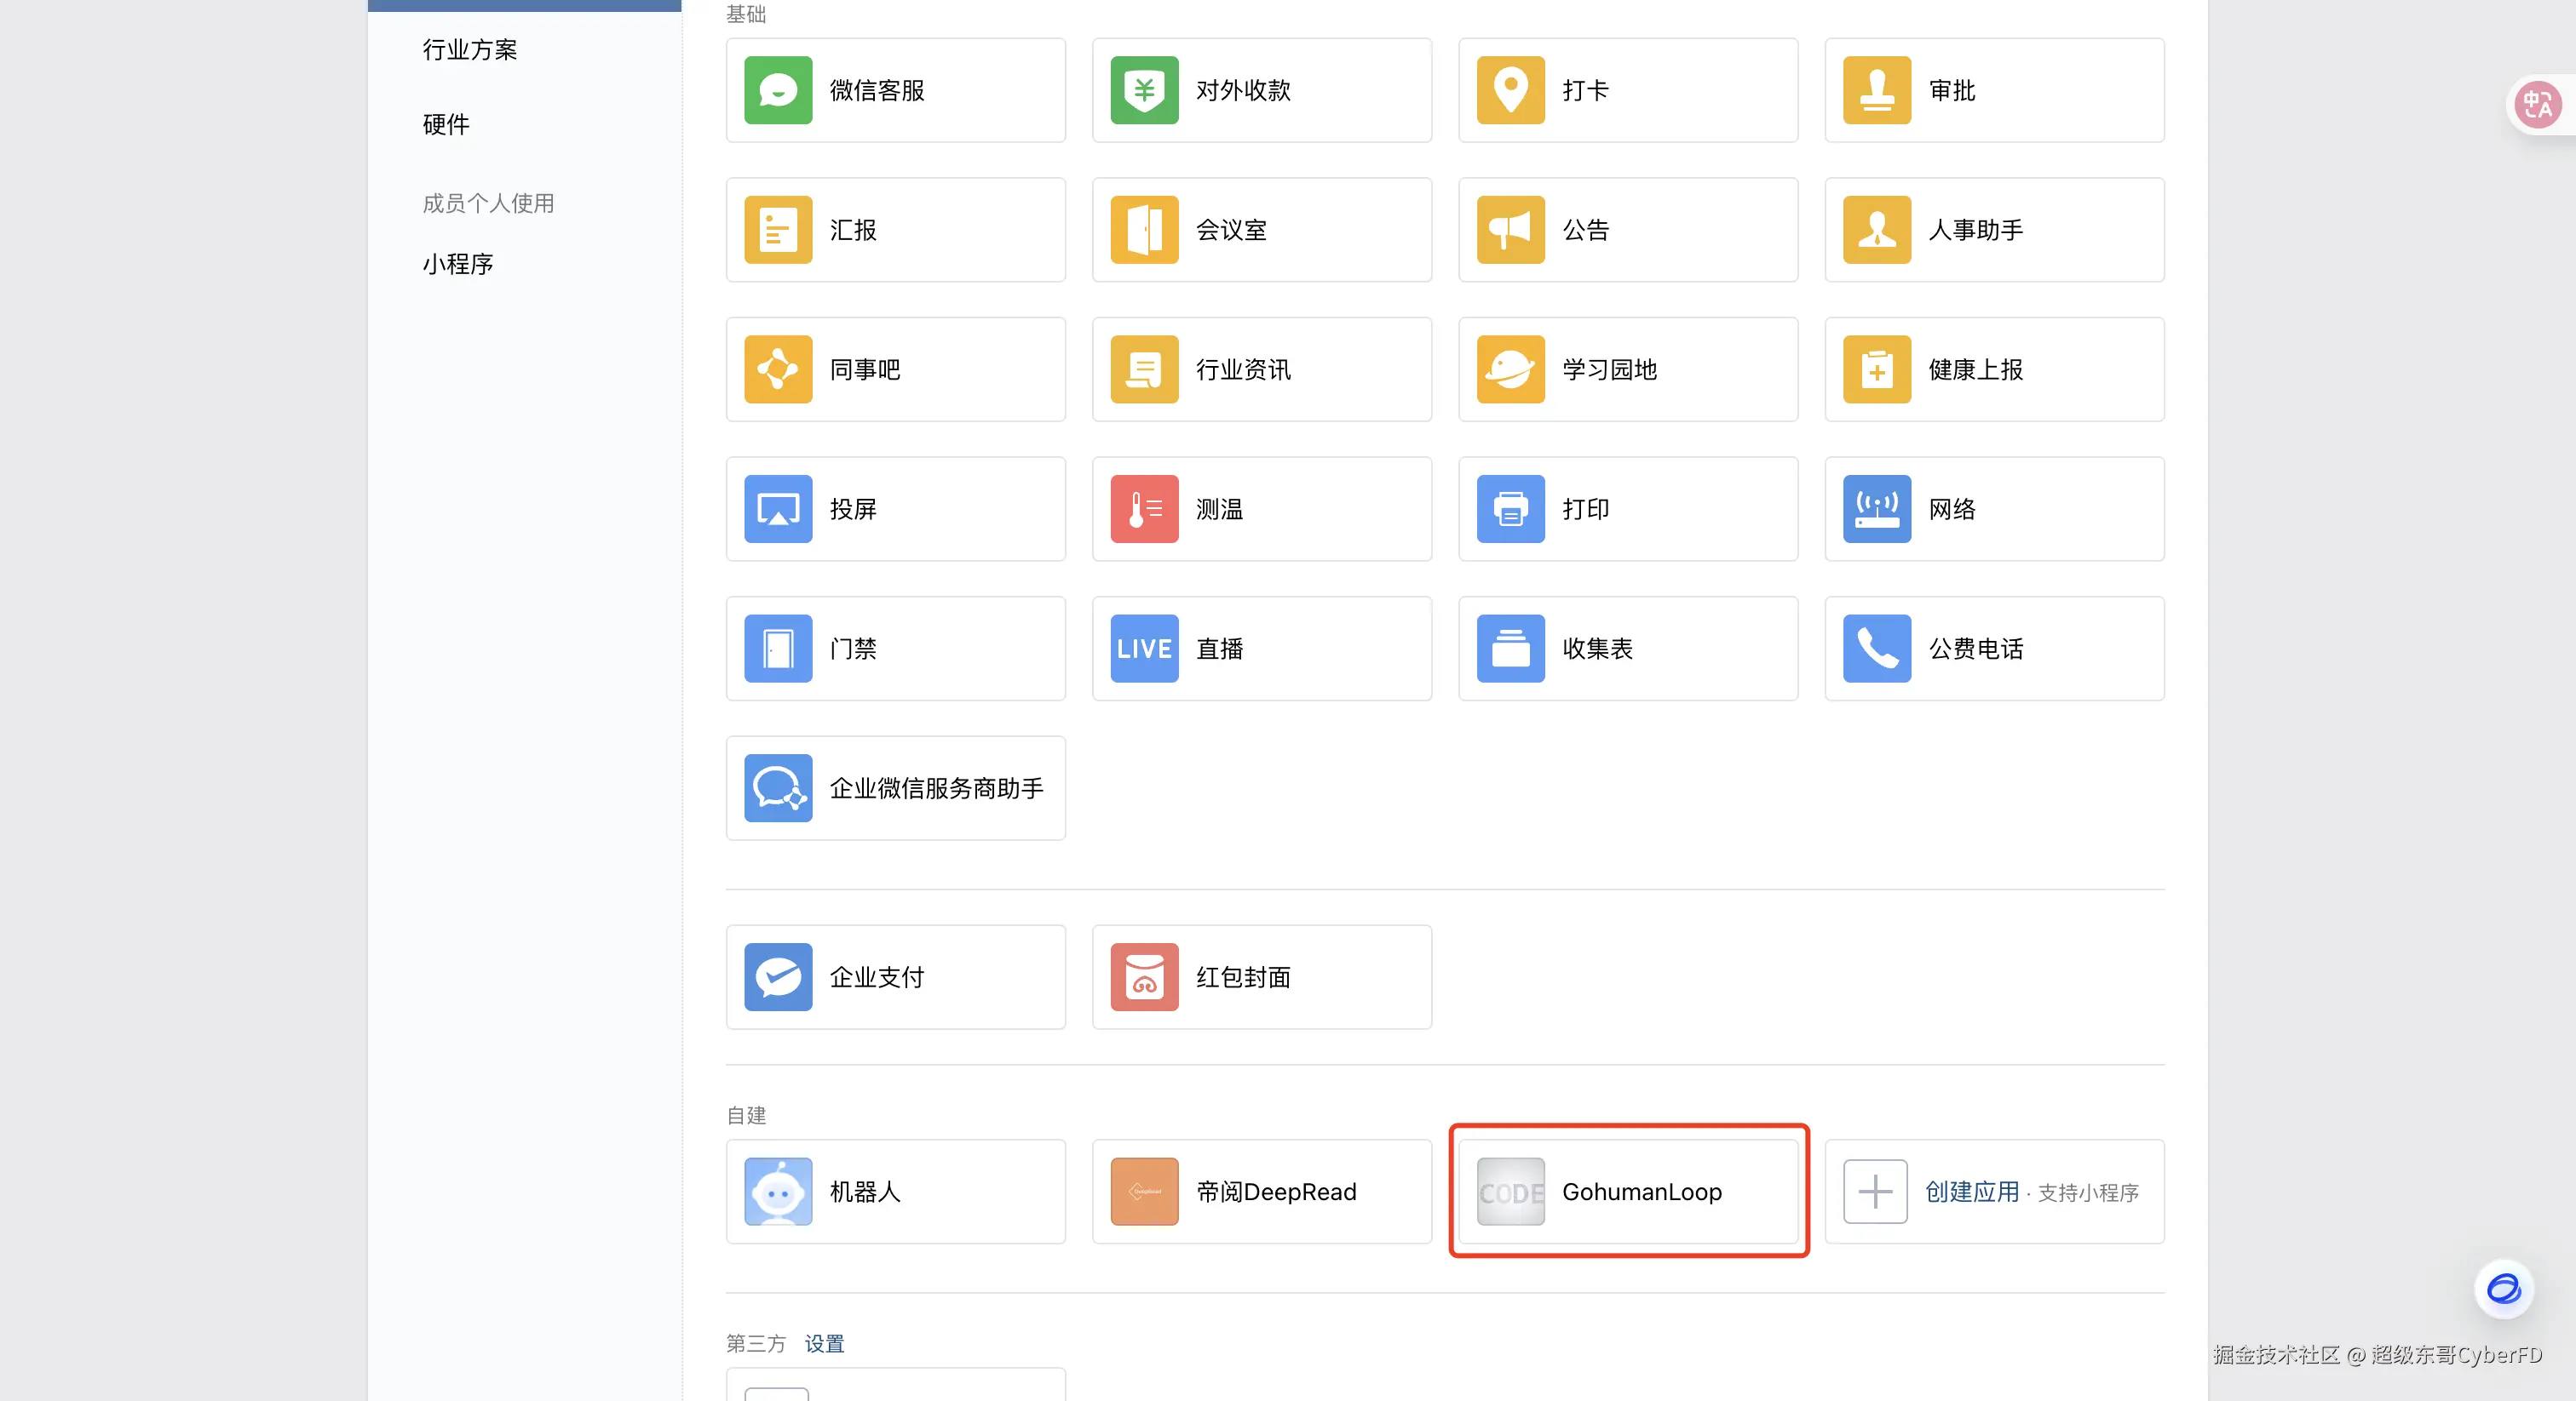The image size is (2576, 1401).
Task: Click the 公告 announcement megaphone icon
Action: pyautogui.click(x=1510, y=230)
